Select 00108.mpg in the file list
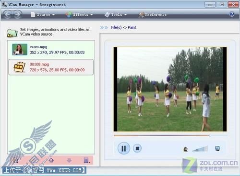This screenshot has height=176, width=240. point(51,67)
